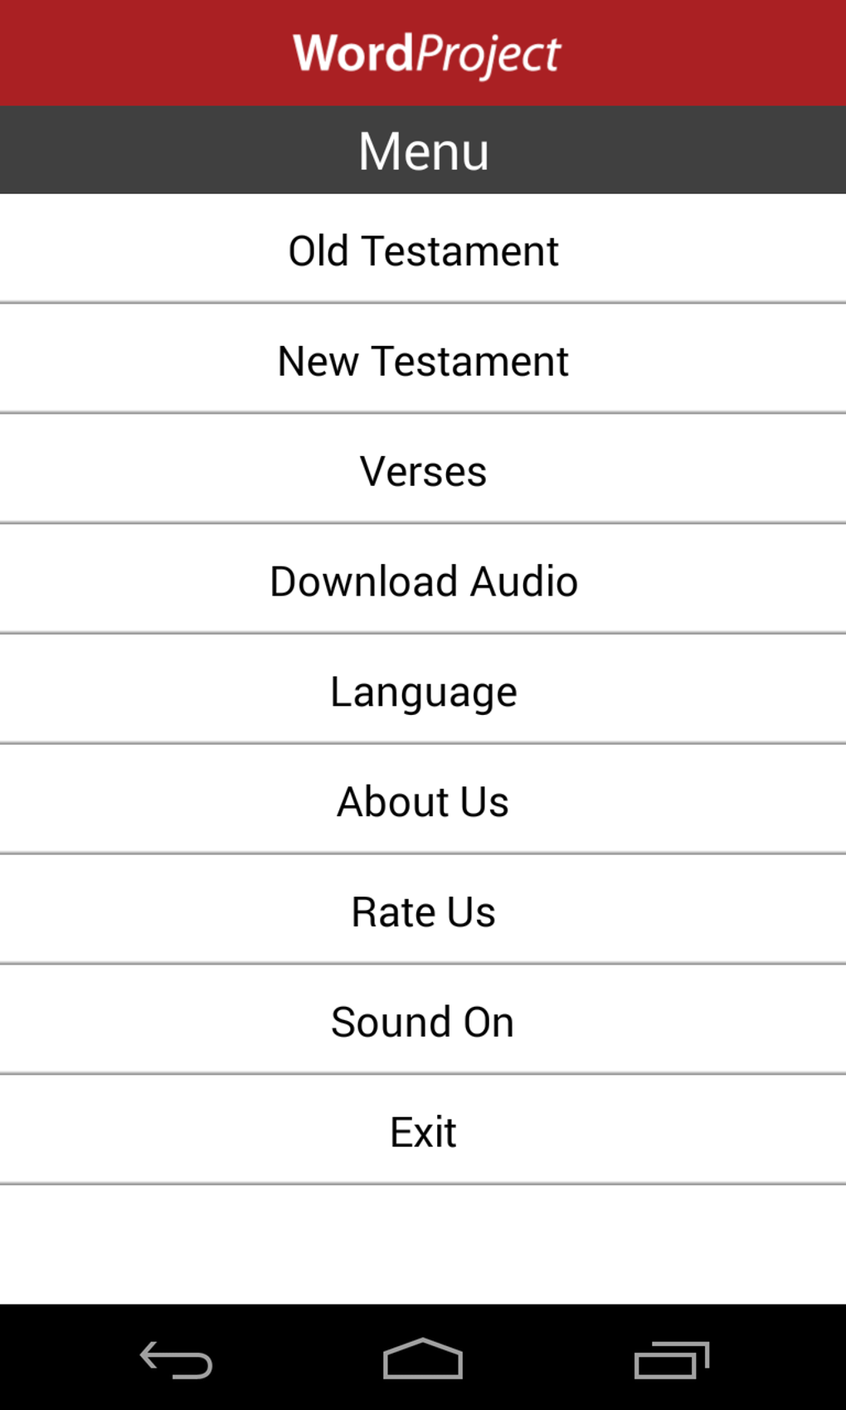Viewport: 846px width, 1410px height.
Task: Tap Rate Us to rate the app
Action: (423, 912)
